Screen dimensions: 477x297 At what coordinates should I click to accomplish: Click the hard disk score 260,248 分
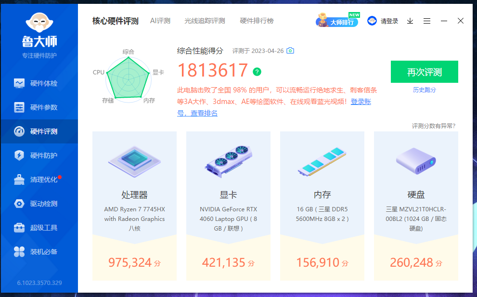click(416, 263)
